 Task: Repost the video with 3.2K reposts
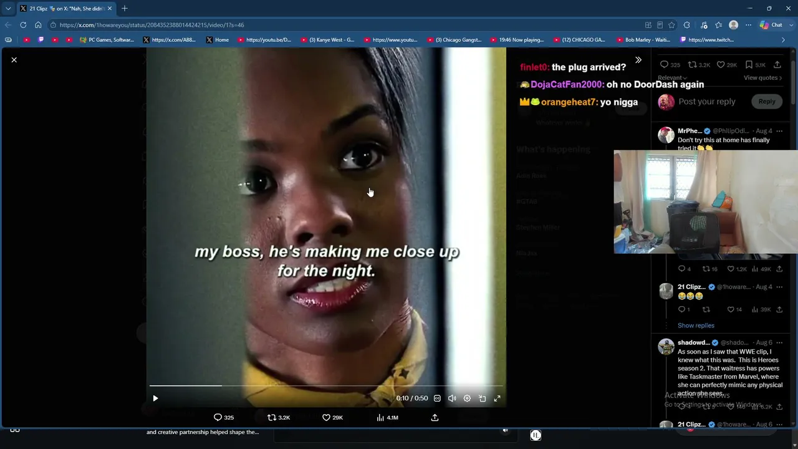pos(279,418)
